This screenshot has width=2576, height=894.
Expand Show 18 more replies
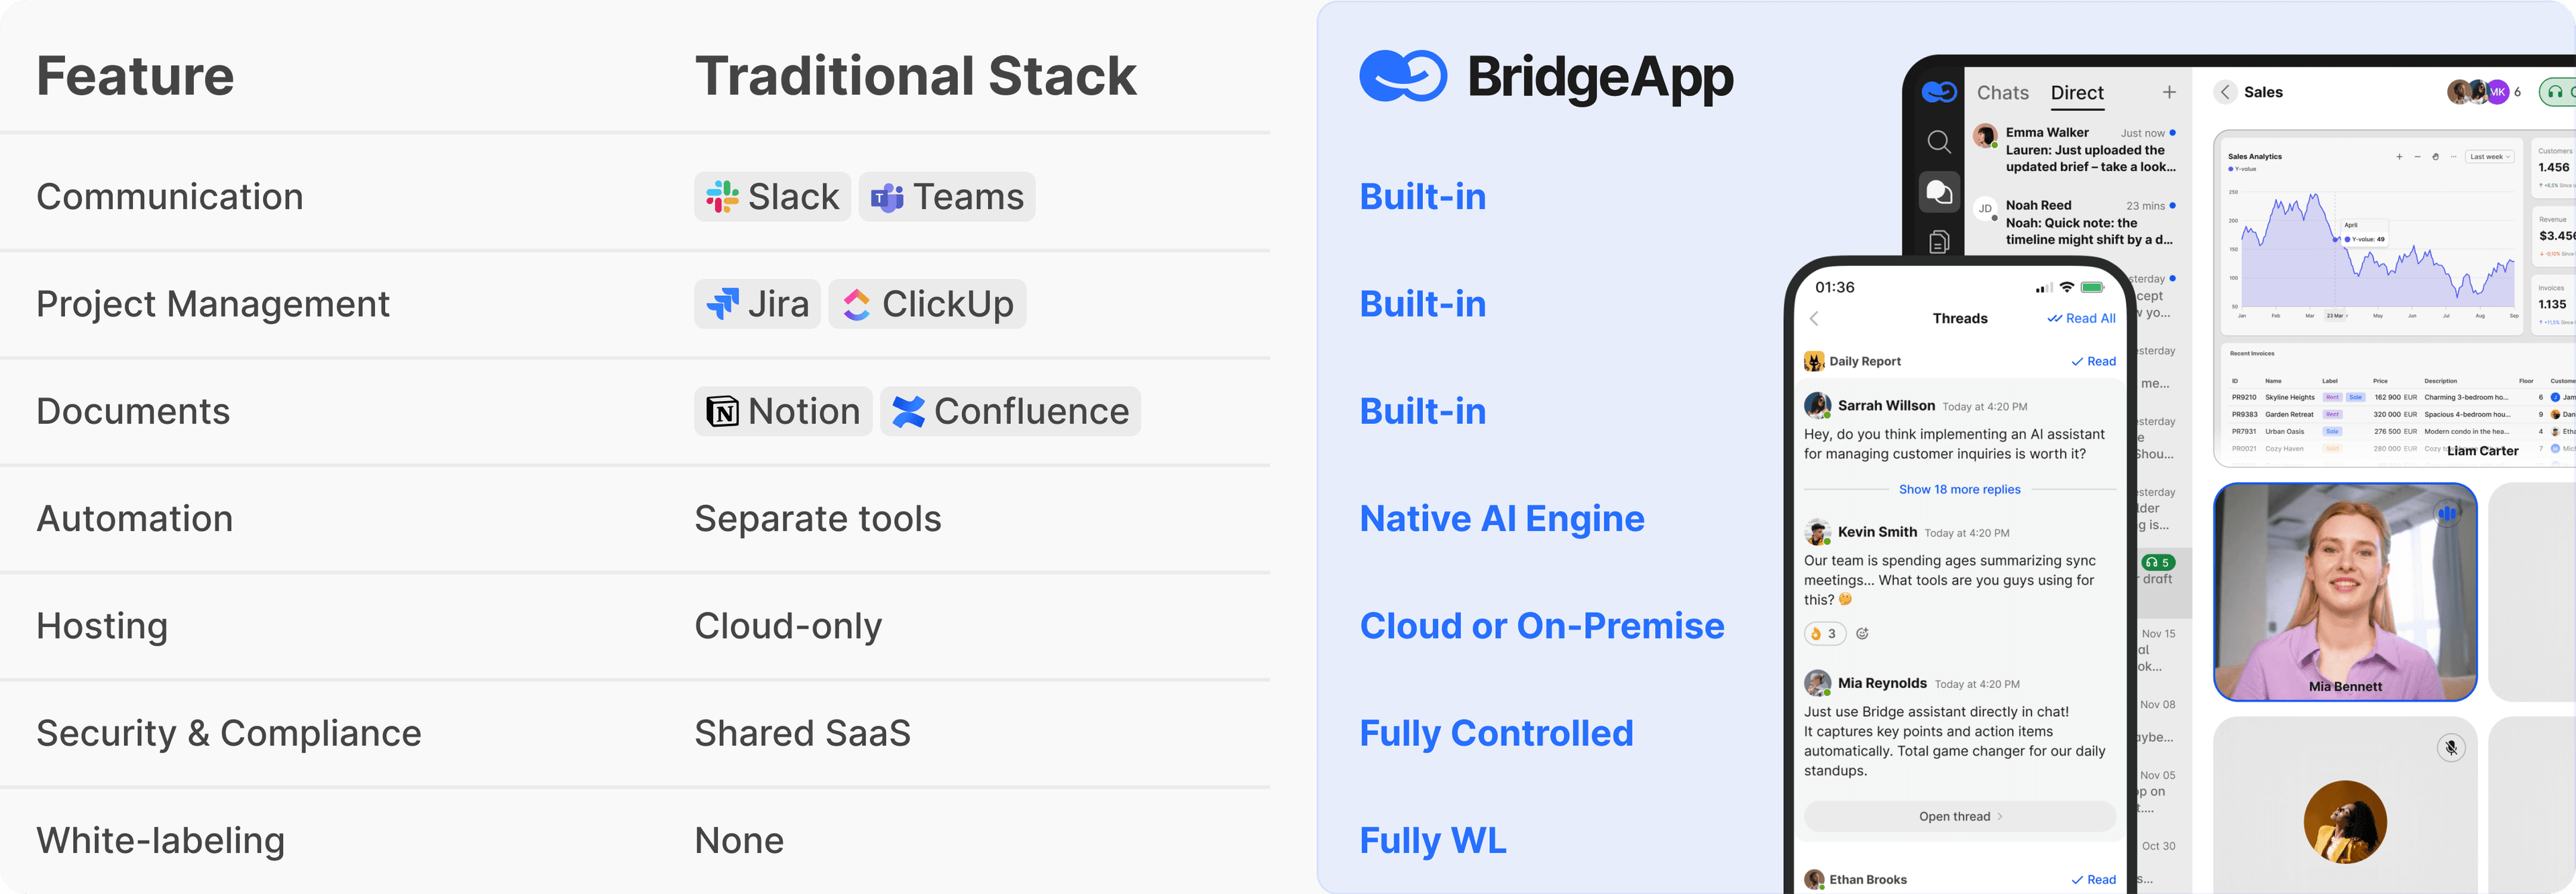coord(1959,489)
